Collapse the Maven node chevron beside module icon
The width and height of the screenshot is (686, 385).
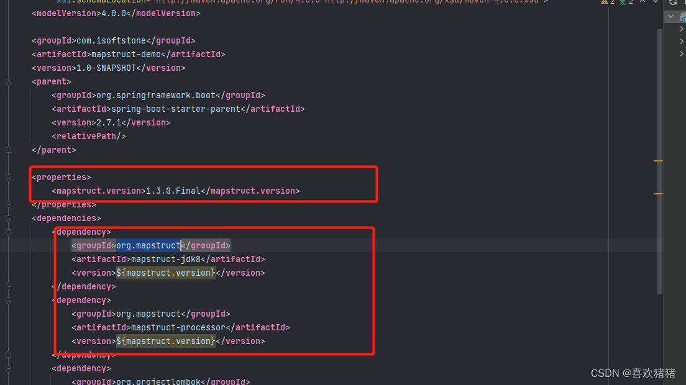click(670, 16)
